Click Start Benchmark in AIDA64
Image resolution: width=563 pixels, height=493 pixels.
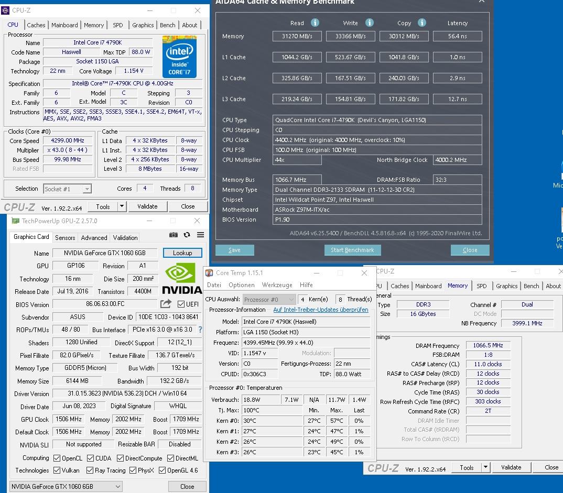pyautogui.click(x=353, y=250)
